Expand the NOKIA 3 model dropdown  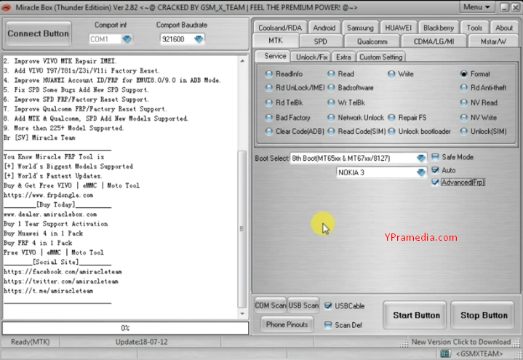point(421,172)
